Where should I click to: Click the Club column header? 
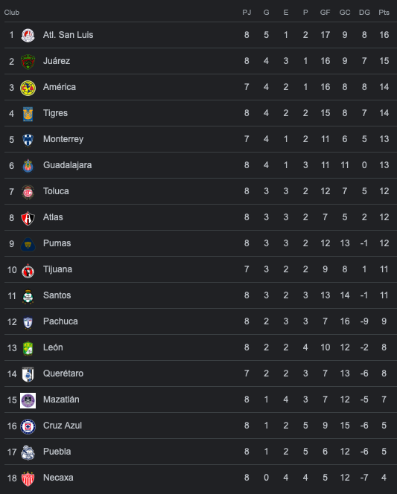pyautogui.click(x=12, y=13)
